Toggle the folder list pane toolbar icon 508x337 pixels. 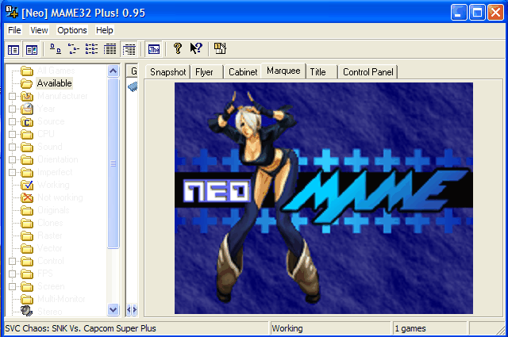coord(13,49)
